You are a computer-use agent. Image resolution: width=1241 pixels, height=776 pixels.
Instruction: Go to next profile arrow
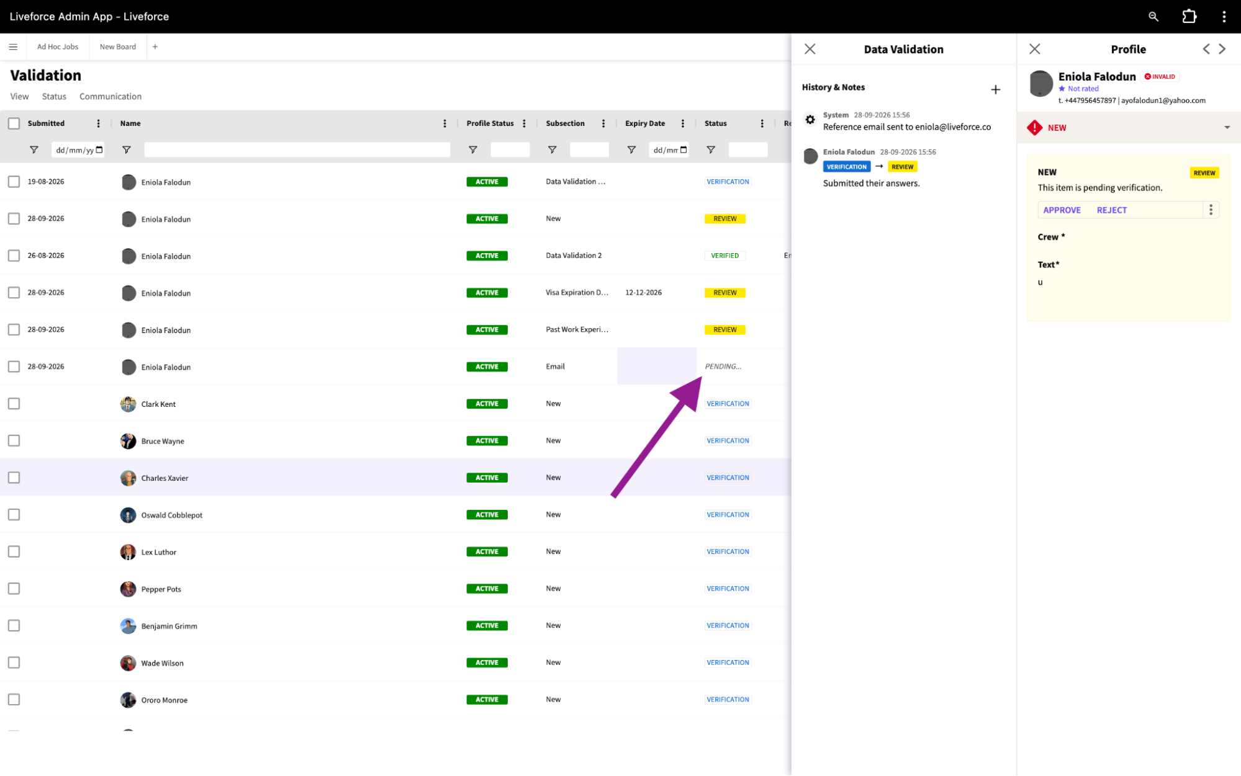(1222, 49)
